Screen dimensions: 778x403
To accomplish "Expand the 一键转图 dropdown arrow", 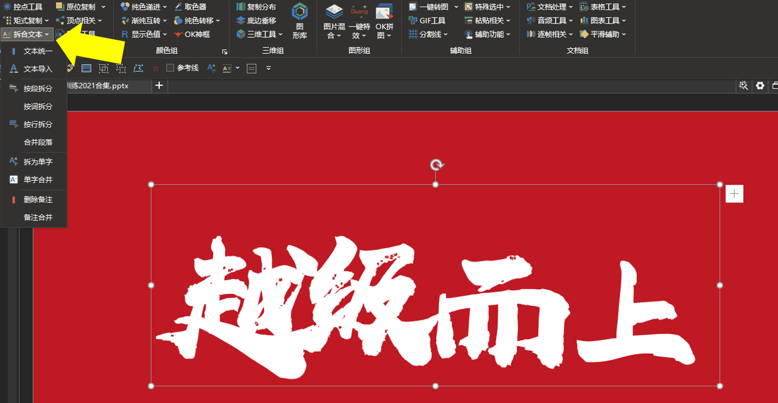I will [456, 7].
